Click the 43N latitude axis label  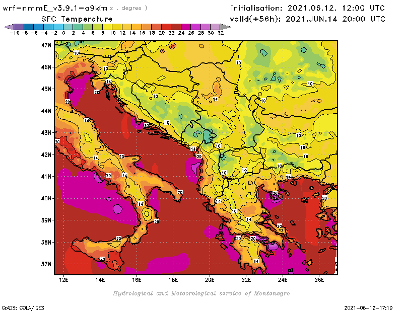pos(46,133)
